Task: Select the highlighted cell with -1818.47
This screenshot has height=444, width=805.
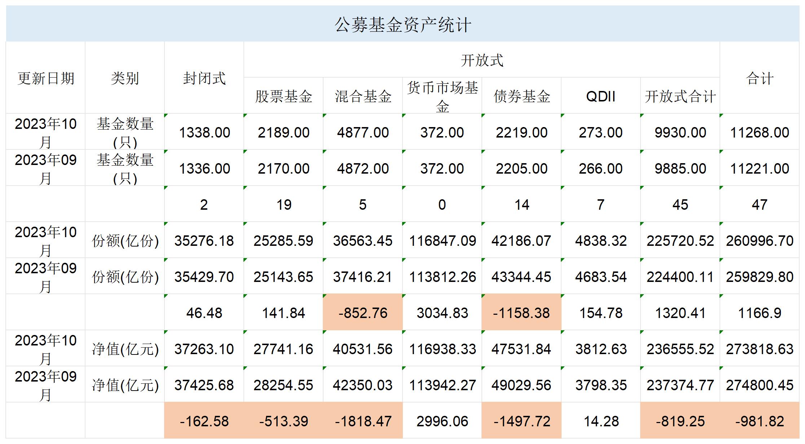Action: 363,421
